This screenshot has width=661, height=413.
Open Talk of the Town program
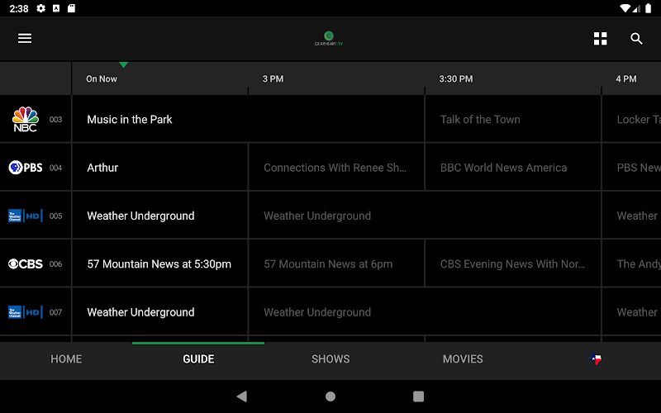click(x=513, y=119)
